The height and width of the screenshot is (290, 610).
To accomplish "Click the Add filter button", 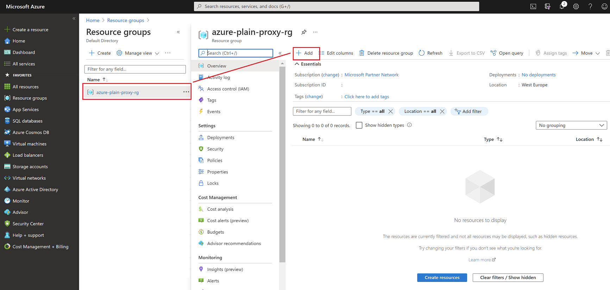I will pyautogui.click(x=468, y=111).
